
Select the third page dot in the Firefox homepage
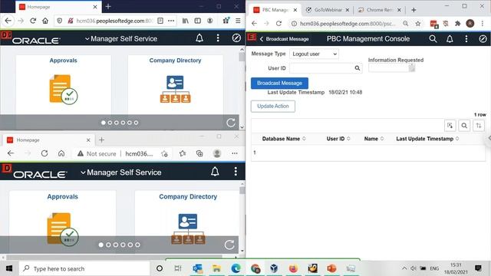117,123
